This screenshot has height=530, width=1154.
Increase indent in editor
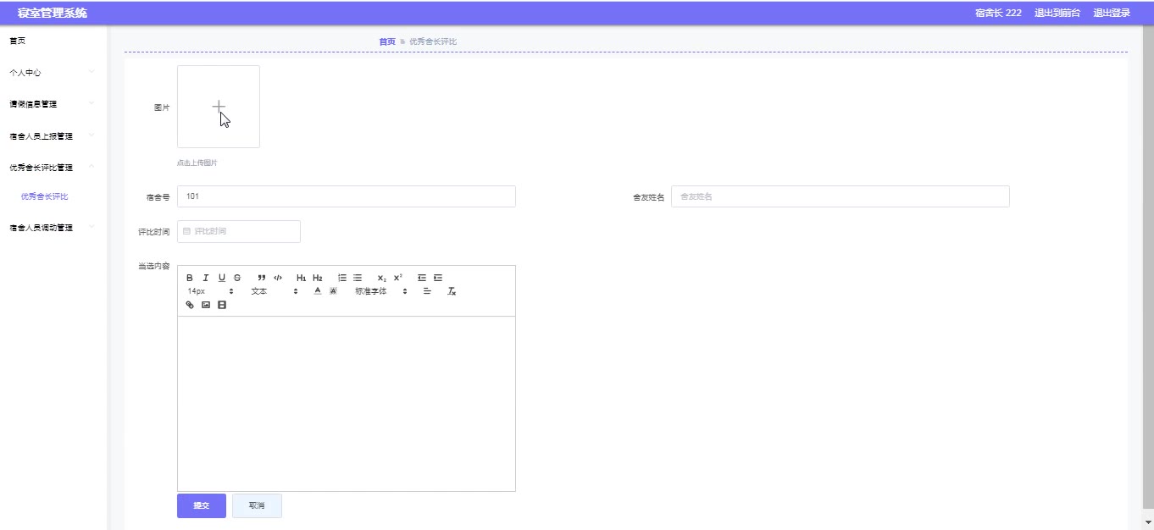click(438, 278)
